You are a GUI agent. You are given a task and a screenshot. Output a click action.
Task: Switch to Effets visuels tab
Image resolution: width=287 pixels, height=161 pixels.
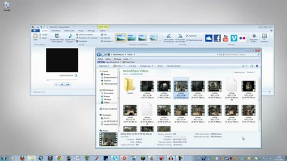pyautogui.click(x=69, y=30)
